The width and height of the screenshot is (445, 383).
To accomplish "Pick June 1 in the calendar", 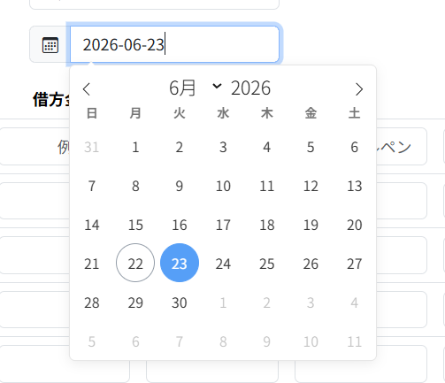I will coord(135,147).
